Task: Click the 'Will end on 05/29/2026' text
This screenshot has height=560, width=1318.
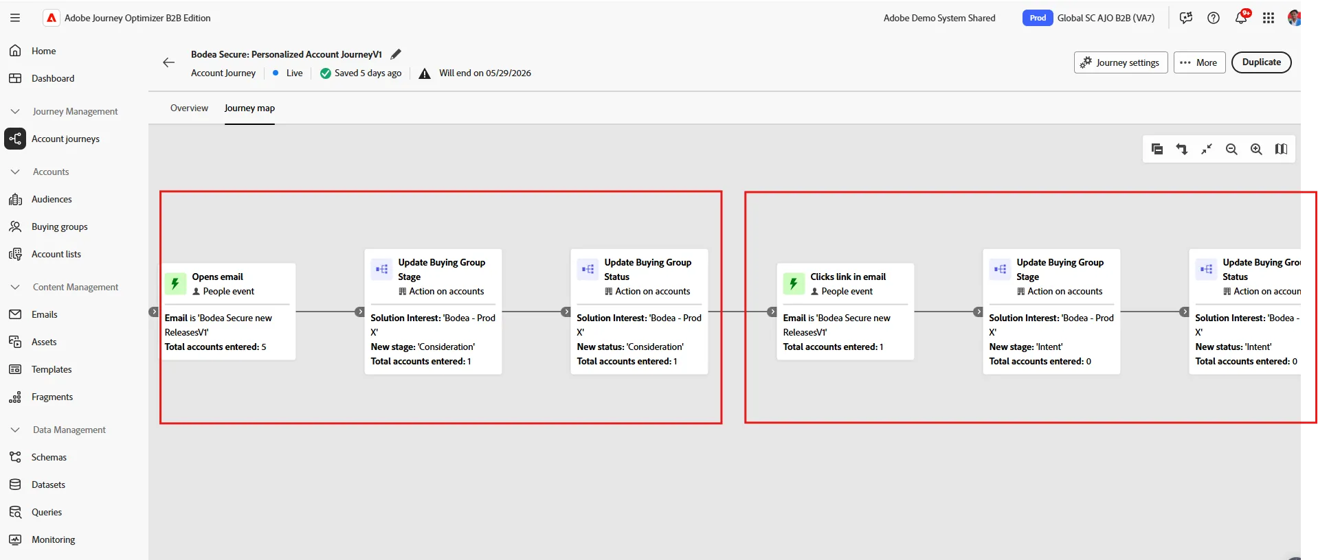Action: click(x=485, y=73)
